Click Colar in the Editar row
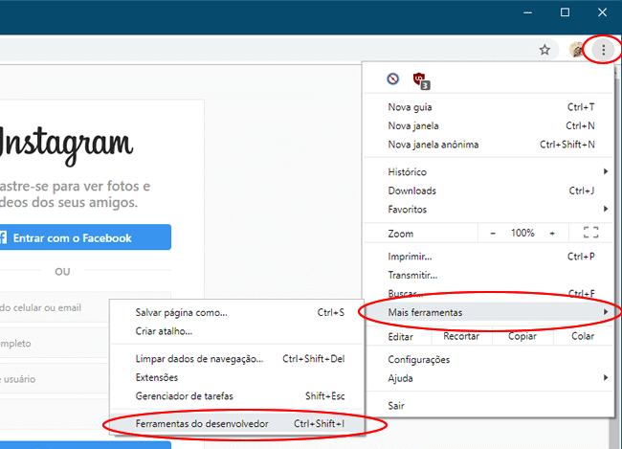This screenshot has width=622, height=449. click(583, 336)
